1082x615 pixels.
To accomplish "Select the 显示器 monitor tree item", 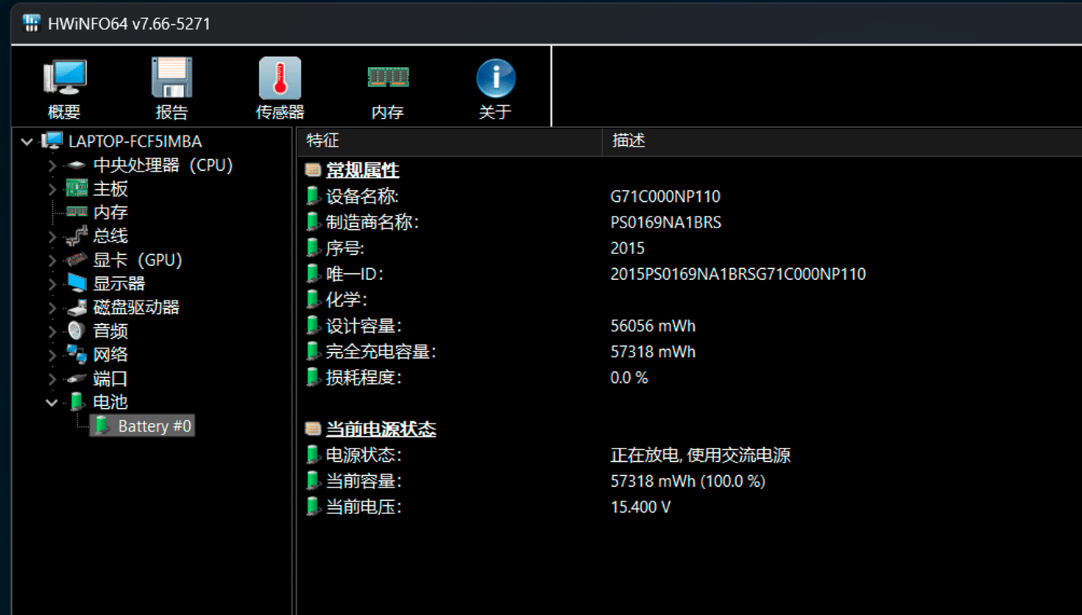I will click(119, 284).
